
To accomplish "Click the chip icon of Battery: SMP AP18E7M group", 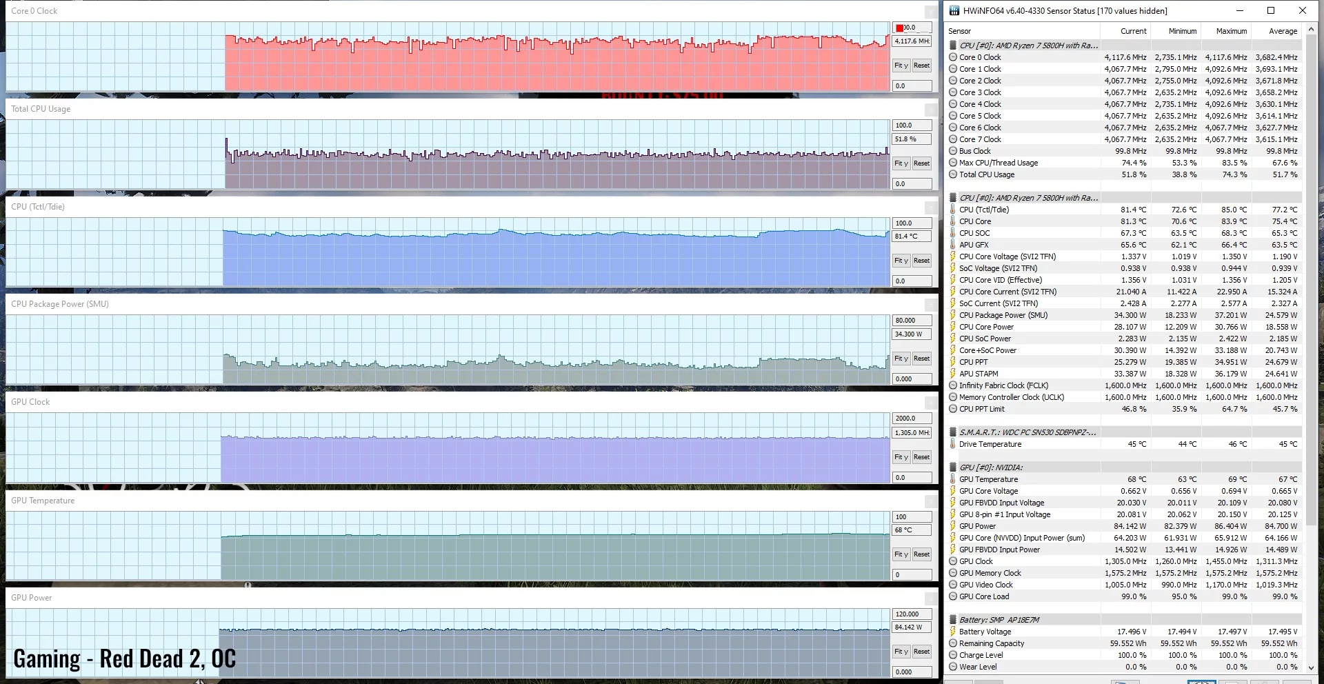I will [953, 620].
